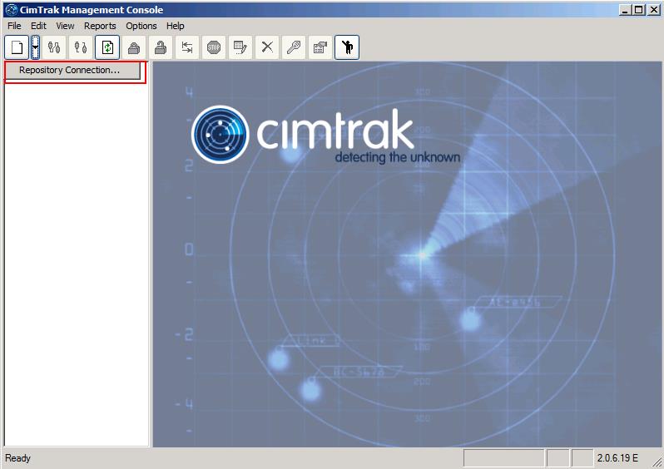Click the edit notes pencil icon
Screen dimensions: 664x469
pyautogui.click(x=240, y=47)
